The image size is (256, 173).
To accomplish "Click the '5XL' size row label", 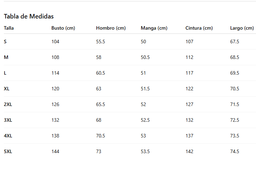I will pos(8,151).
